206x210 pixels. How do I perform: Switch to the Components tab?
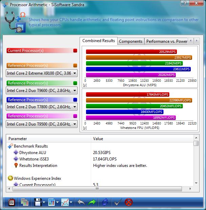point(130,41)
